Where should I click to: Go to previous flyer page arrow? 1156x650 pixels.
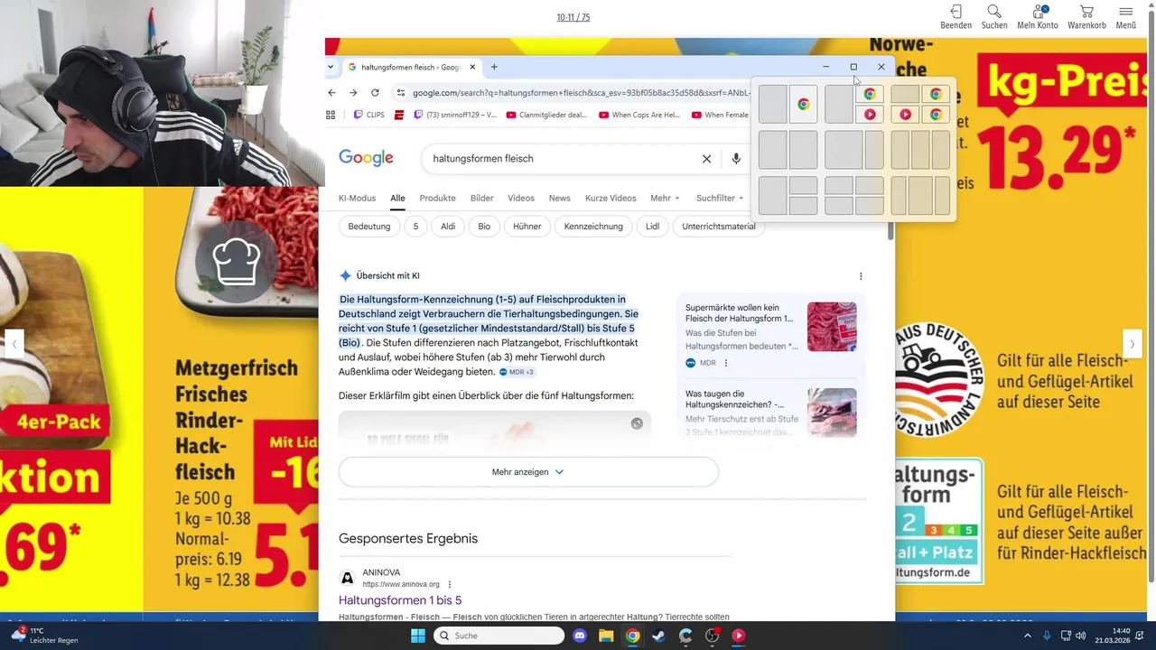click(x=14, y=343)
